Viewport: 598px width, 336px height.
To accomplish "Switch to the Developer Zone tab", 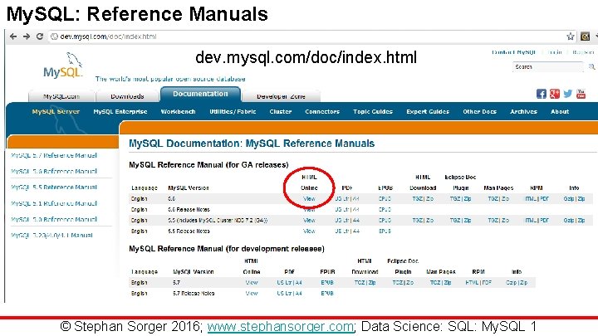I will [x=281, y=96].
